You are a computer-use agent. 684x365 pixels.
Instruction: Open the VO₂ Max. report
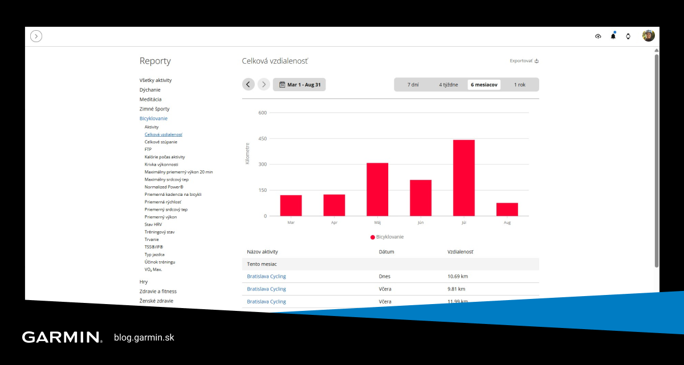tap(153, 269)
